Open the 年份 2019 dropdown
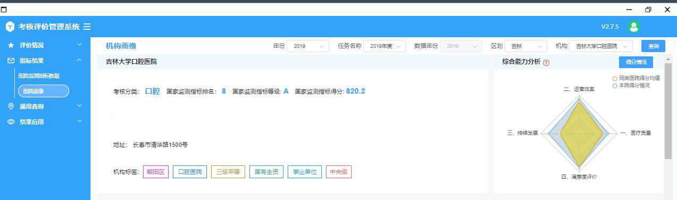 (x=307, y=46)
